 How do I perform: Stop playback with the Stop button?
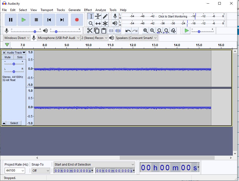36,20
